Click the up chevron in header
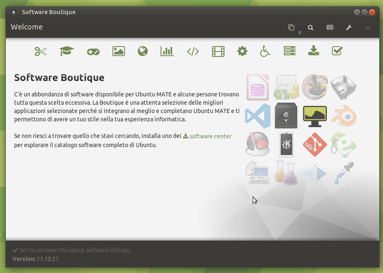This screenshot has height=273, width=383. [368, 28]
